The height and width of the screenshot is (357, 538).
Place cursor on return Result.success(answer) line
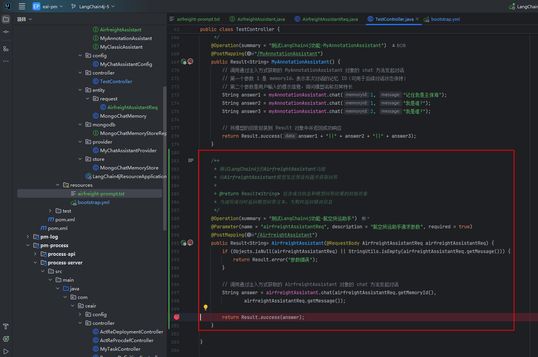pyautogui.click(x=263, y=317)
